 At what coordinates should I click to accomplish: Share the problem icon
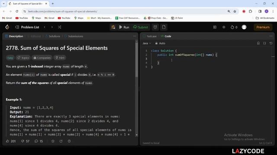61,141
